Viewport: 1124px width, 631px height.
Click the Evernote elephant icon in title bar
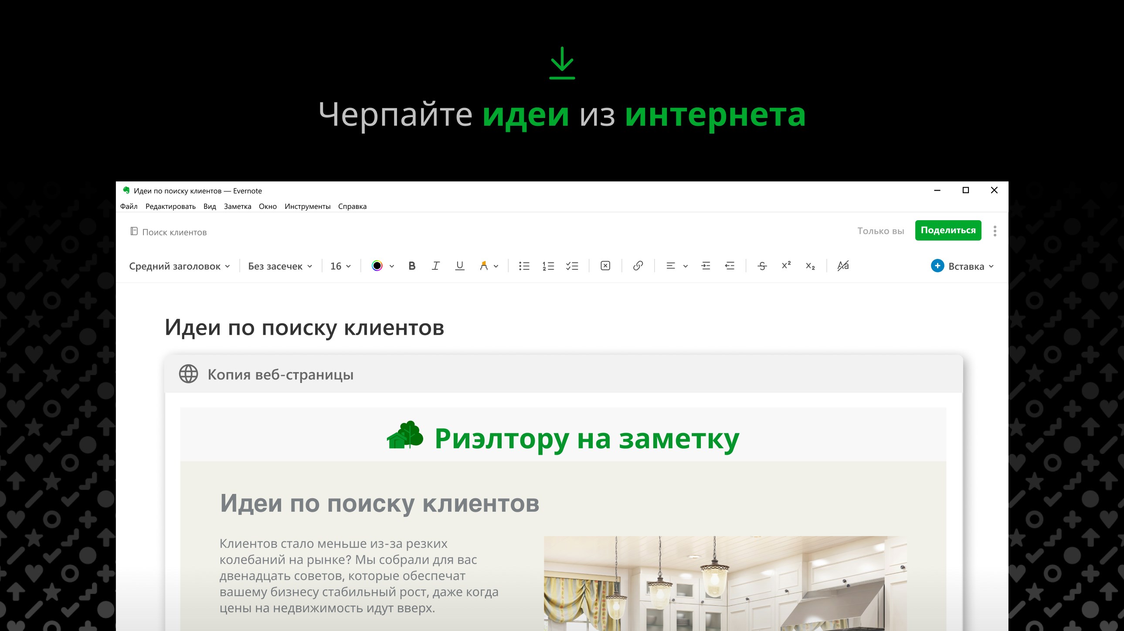click(126, 190)
